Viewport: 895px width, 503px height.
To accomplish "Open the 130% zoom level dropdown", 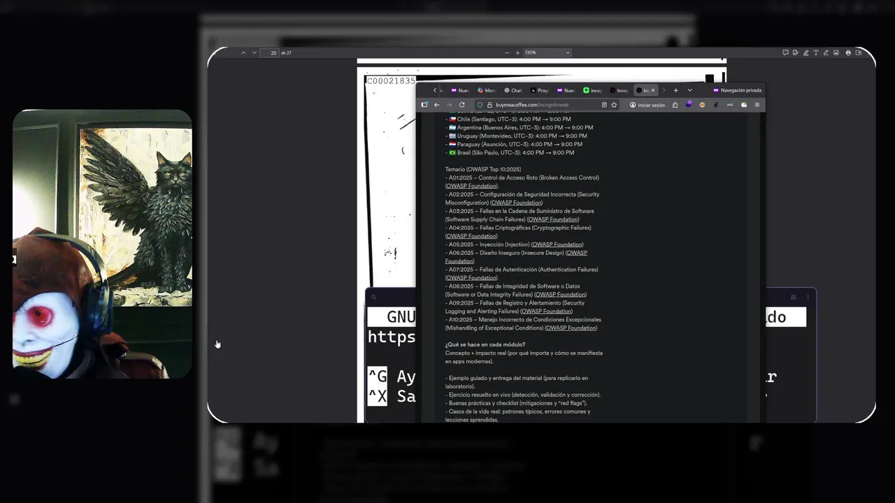I will click(547, 52).
